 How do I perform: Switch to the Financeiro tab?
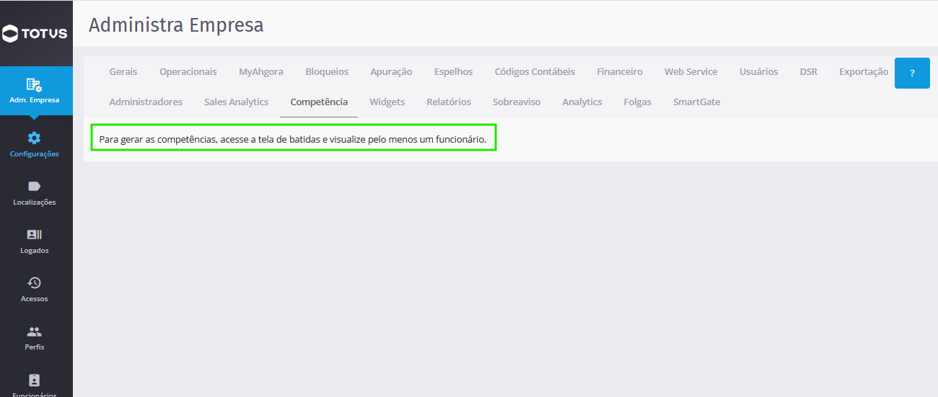pos(620,71)
